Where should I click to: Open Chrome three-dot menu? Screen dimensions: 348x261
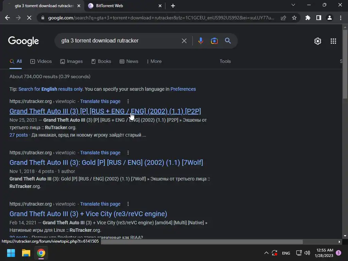click(x=341, y=18)
